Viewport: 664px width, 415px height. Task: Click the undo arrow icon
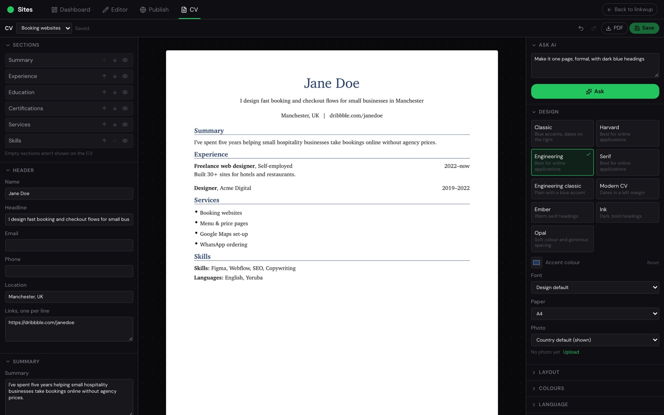coord(581,28)
